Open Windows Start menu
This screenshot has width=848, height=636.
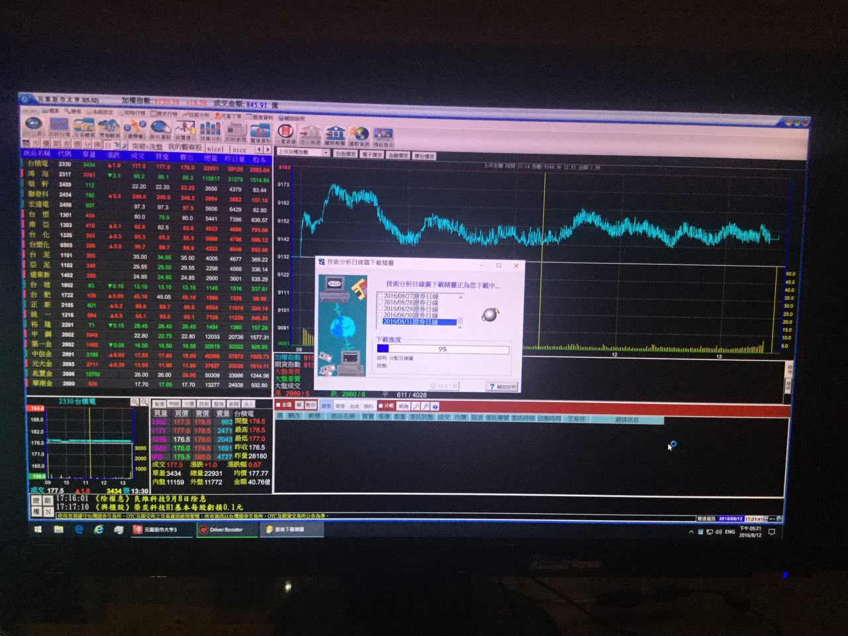[x=38, y=529]
